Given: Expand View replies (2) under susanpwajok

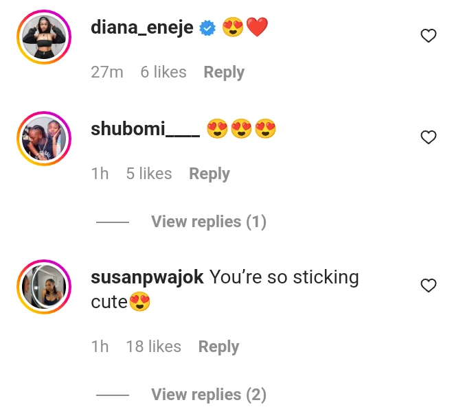Looking at the screenshot, I should point(209,395).
